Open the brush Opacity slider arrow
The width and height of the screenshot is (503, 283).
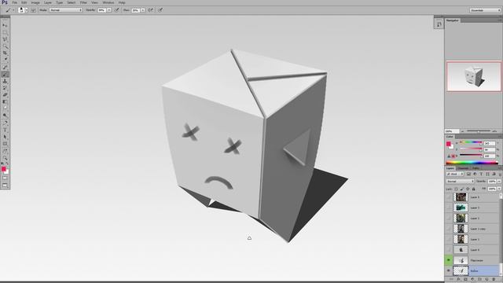pyautogui.click(x=108, y=10)
